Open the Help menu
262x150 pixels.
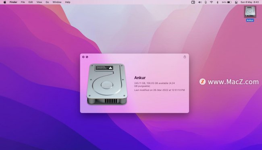68,2
